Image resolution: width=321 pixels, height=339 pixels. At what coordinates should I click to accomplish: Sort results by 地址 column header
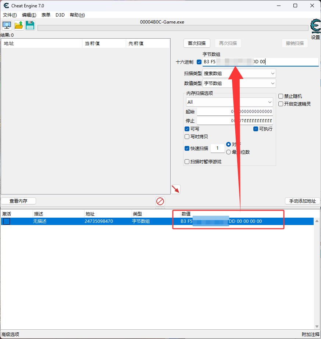point(42,43)
